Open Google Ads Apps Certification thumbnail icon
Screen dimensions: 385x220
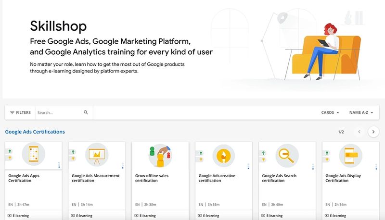point(33,154)
